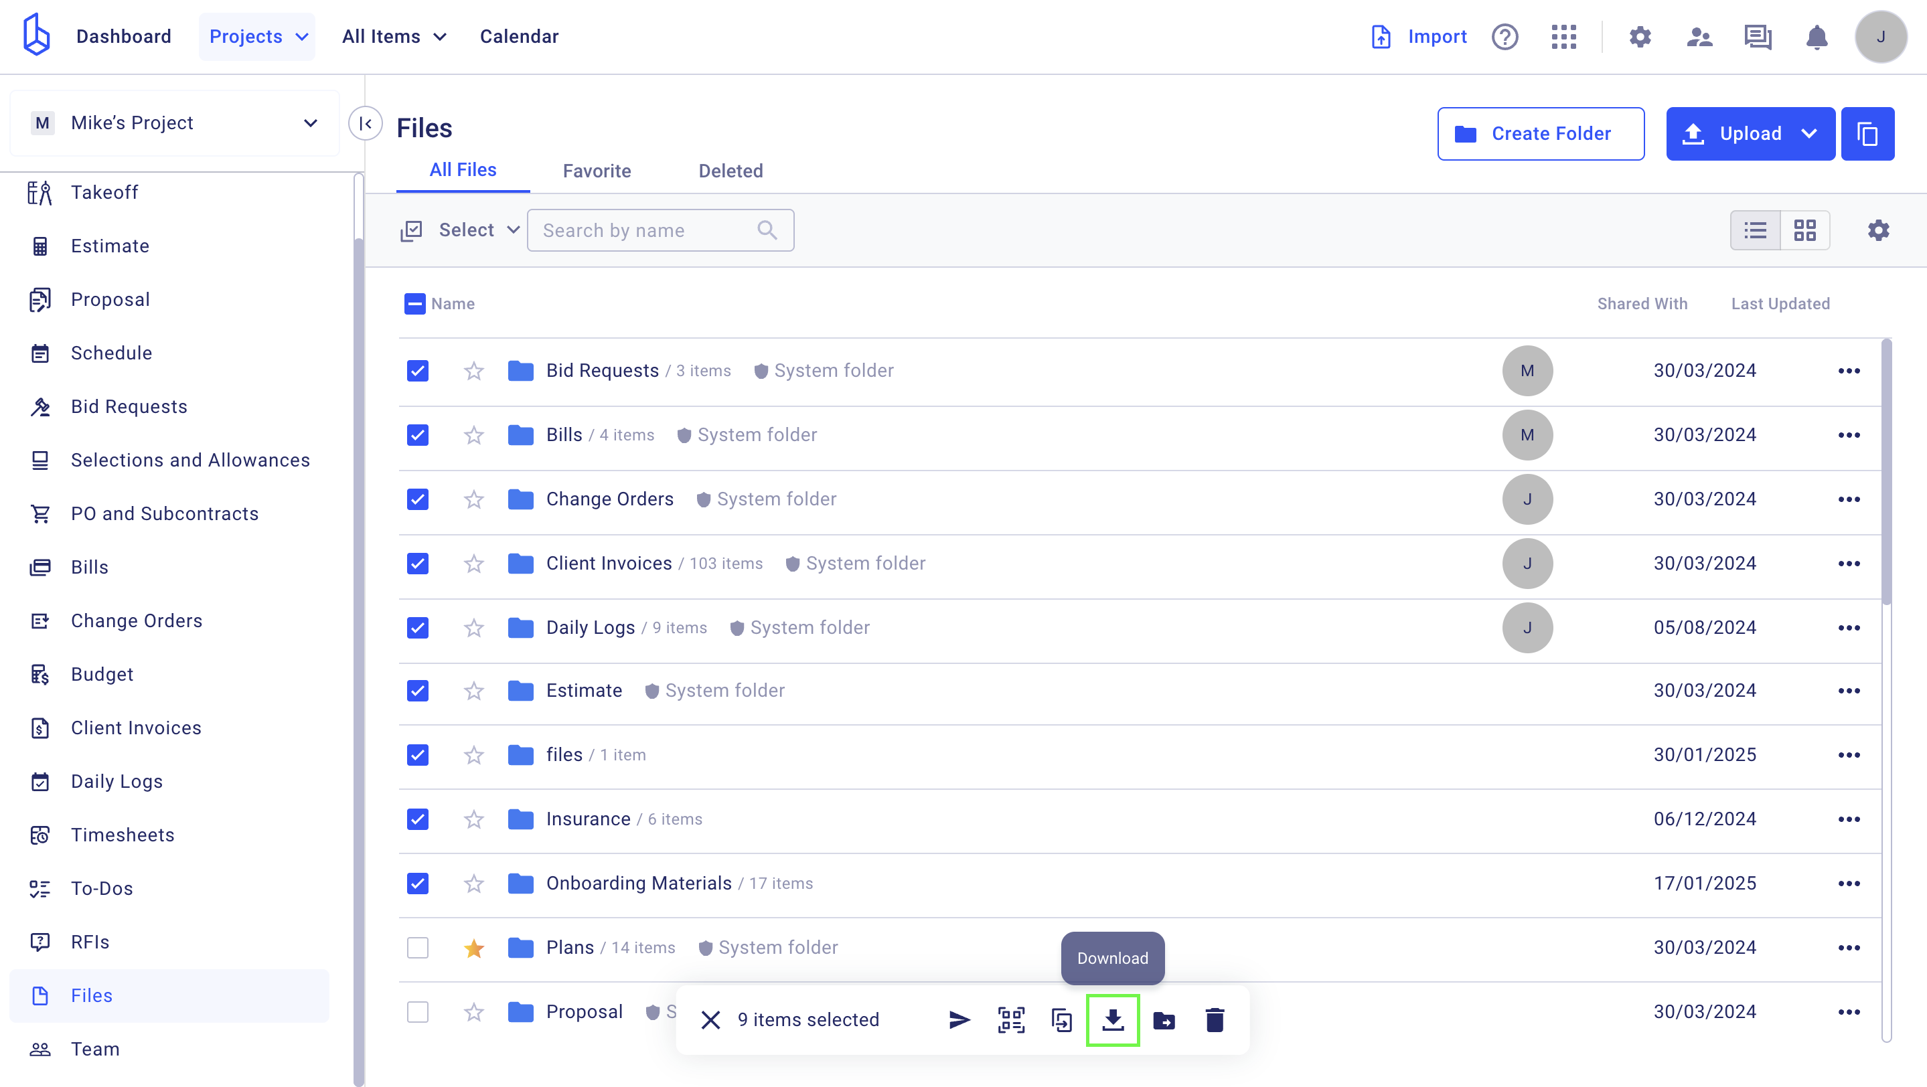Open the Help question mark icon
The height and width of the screenshot is (1087, 1927).
pos(1505,37)
